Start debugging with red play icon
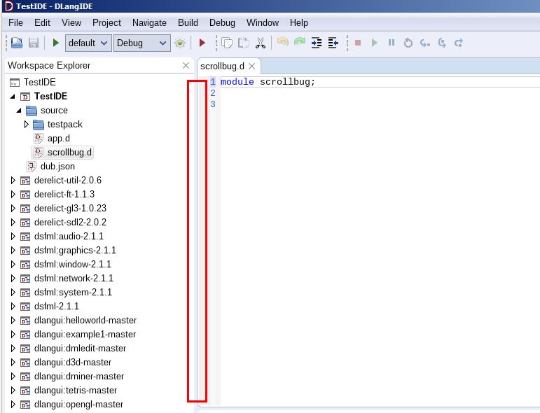The image size is (540, 413). coord(202,43)
